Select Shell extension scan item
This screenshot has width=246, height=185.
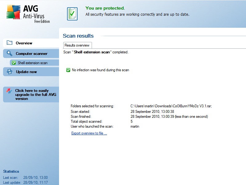(x=34, y=63)
